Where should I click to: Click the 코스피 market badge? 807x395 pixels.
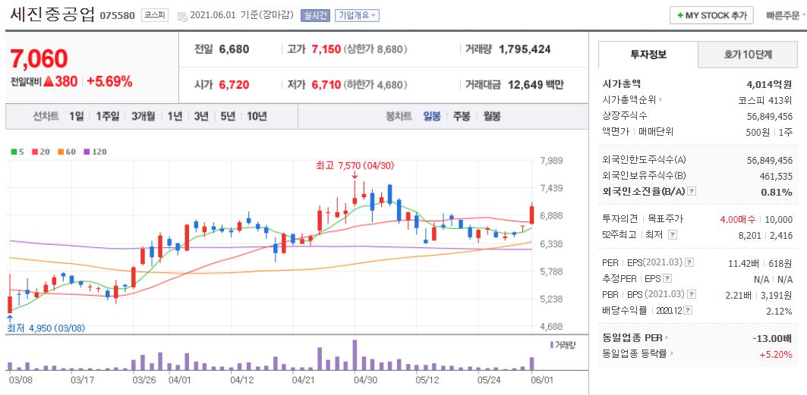155,15
